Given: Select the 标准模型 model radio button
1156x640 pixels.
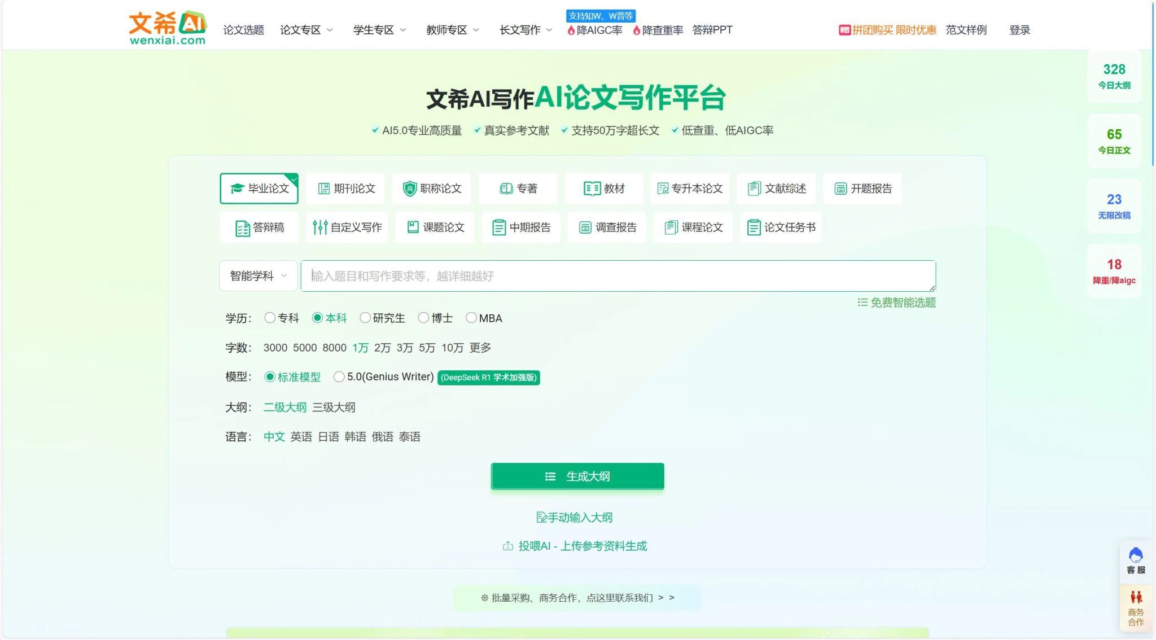Looking at the screenshot, I should tap(270, 376).
